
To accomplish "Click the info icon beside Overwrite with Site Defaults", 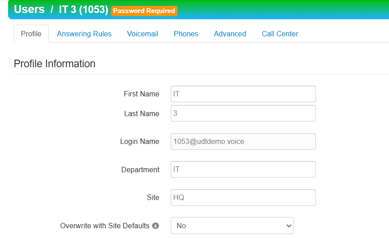I will (x=156, y=226).
